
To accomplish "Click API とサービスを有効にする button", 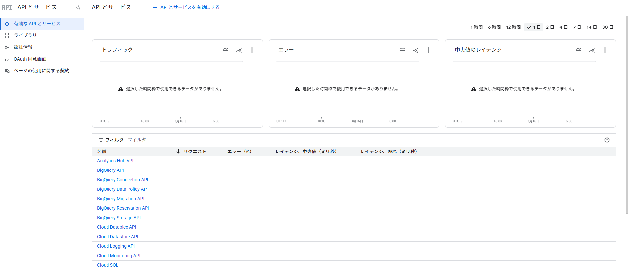I will tap(186, 7).
